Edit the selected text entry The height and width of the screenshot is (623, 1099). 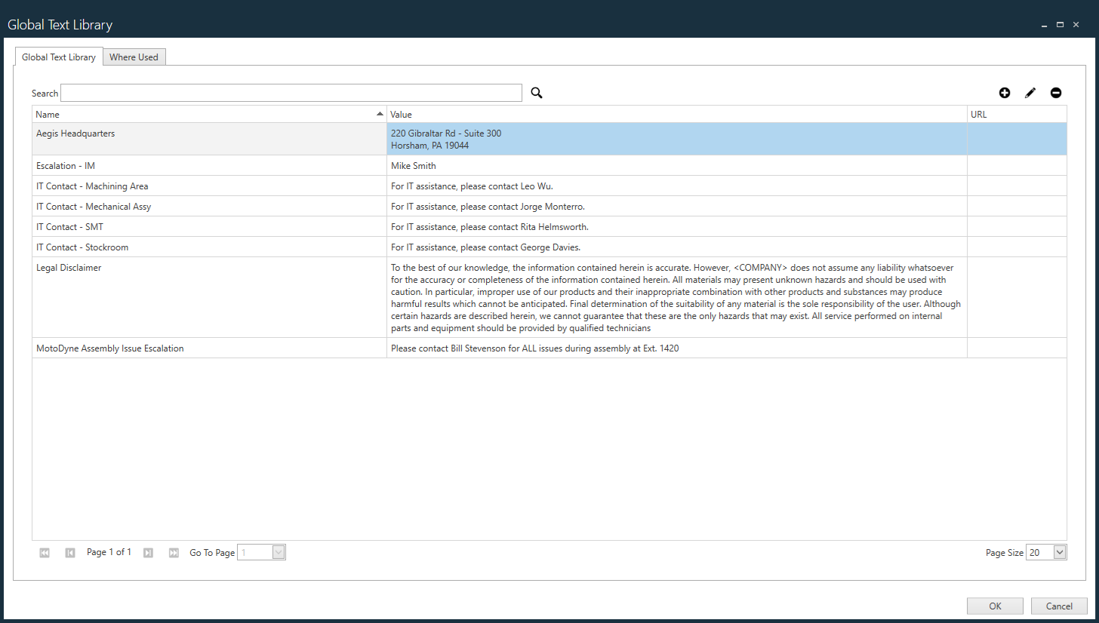[1030, 92]
